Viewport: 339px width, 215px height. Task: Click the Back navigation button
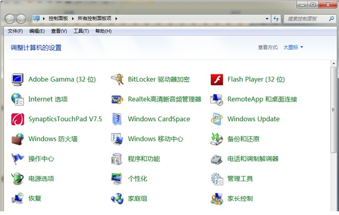click(10, 19)
